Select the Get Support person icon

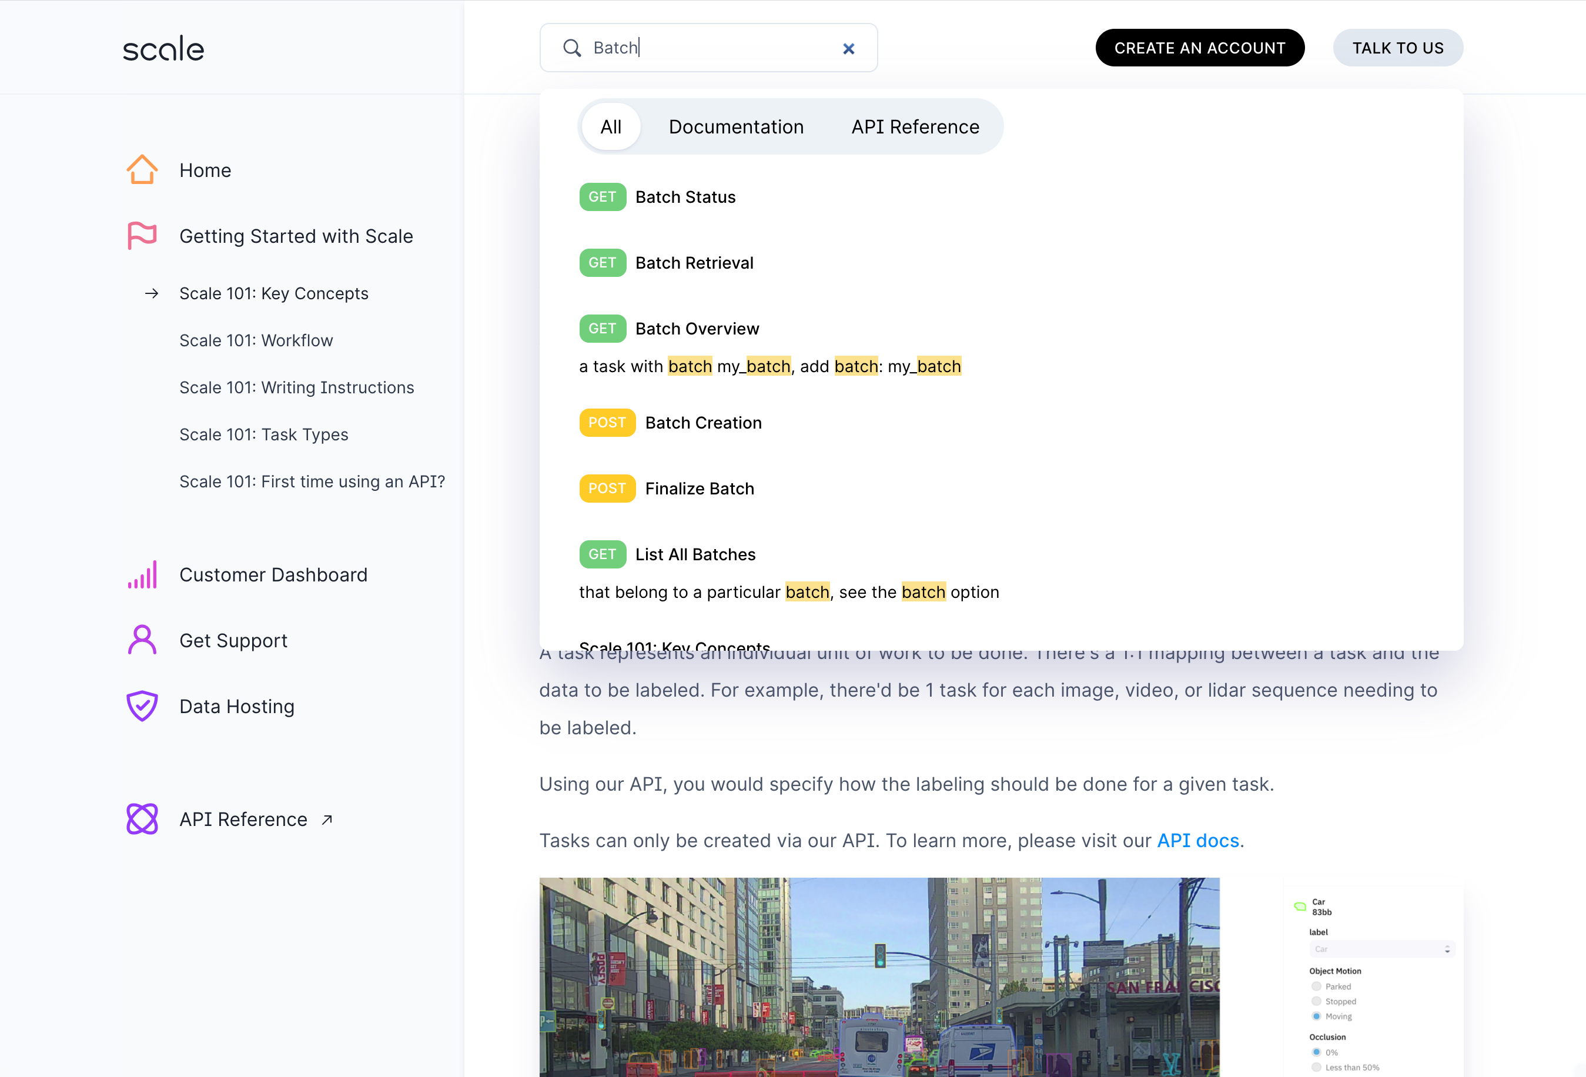142,640
